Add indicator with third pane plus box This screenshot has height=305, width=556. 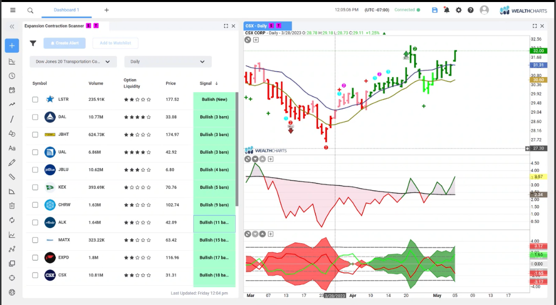271,234
